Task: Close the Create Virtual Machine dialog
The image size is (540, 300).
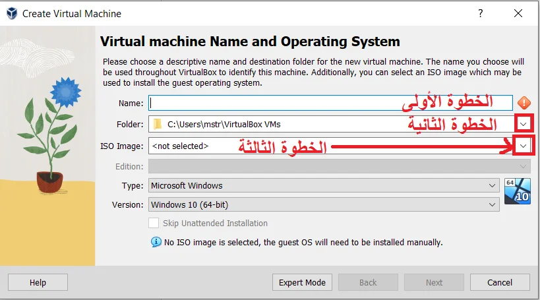Action: [518, 13]
